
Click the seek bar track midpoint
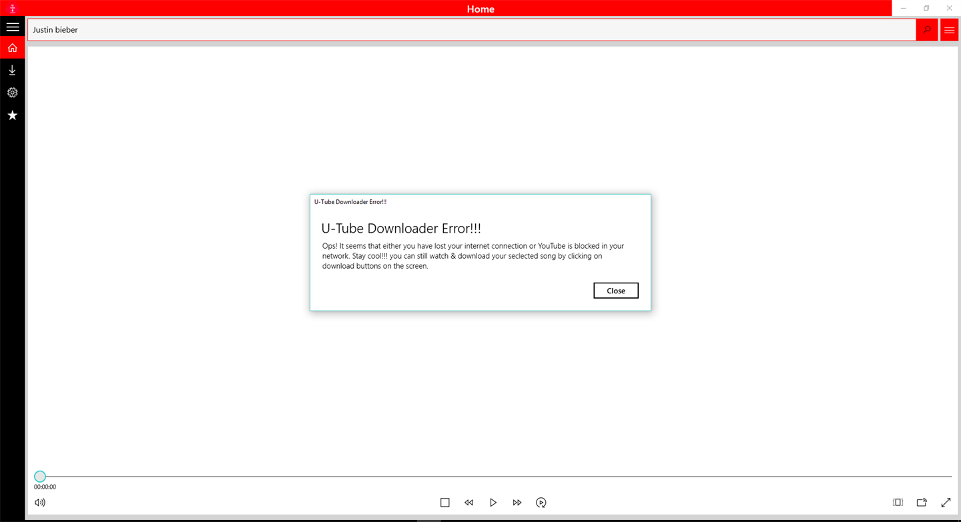point(493,477)
